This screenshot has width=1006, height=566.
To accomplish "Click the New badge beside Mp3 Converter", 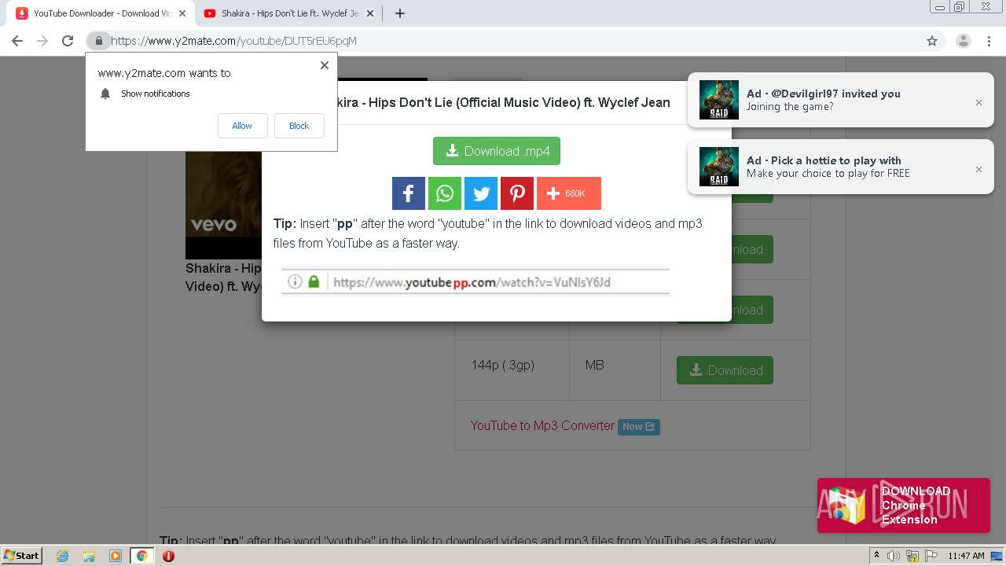I will 638,427.
